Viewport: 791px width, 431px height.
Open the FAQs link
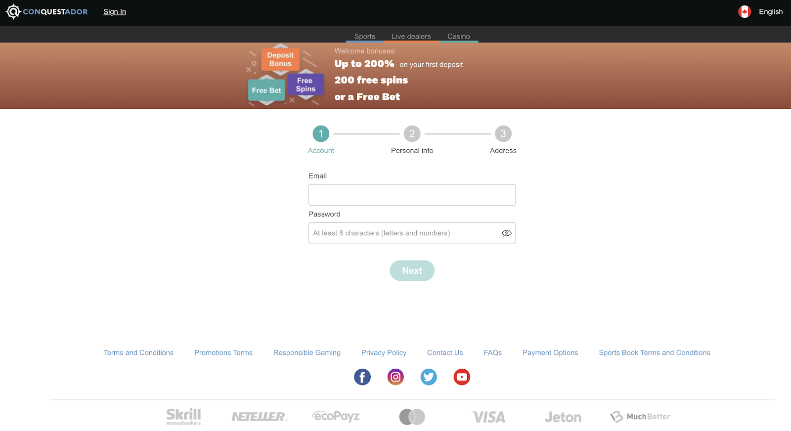point(493,352)
